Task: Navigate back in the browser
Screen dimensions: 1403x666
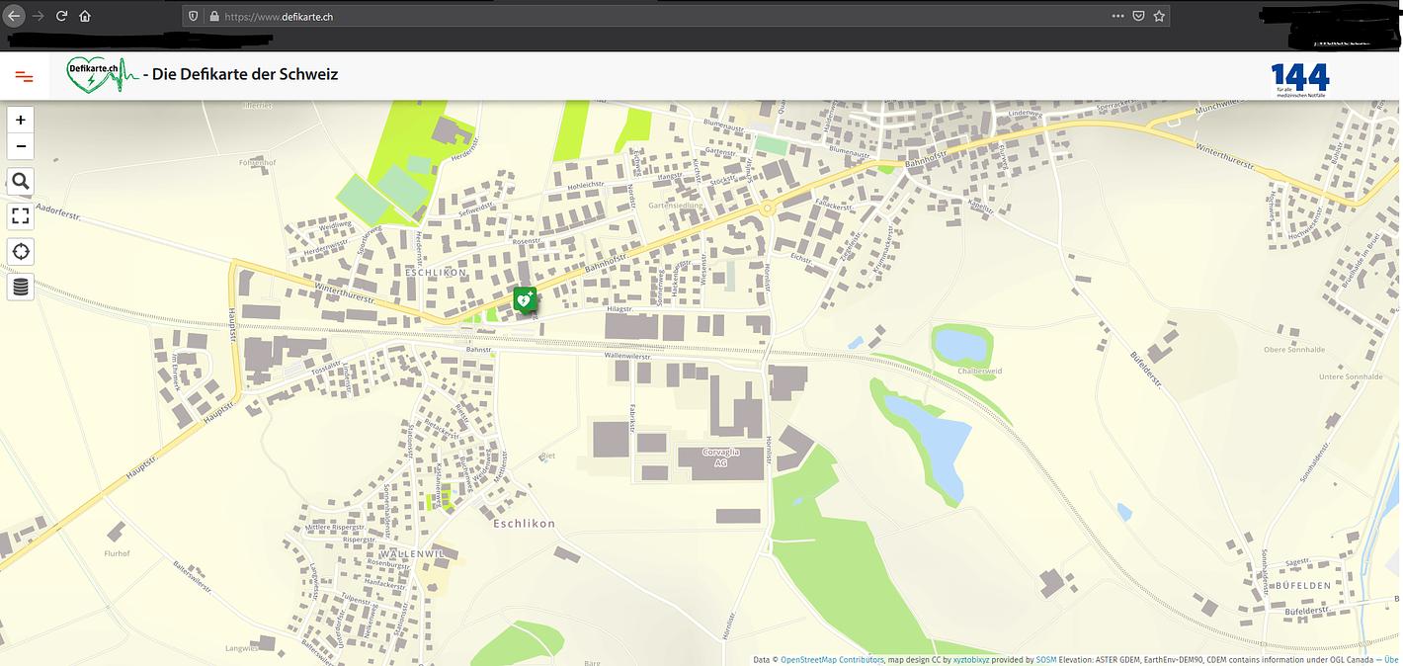Action: tap(15, 16)
